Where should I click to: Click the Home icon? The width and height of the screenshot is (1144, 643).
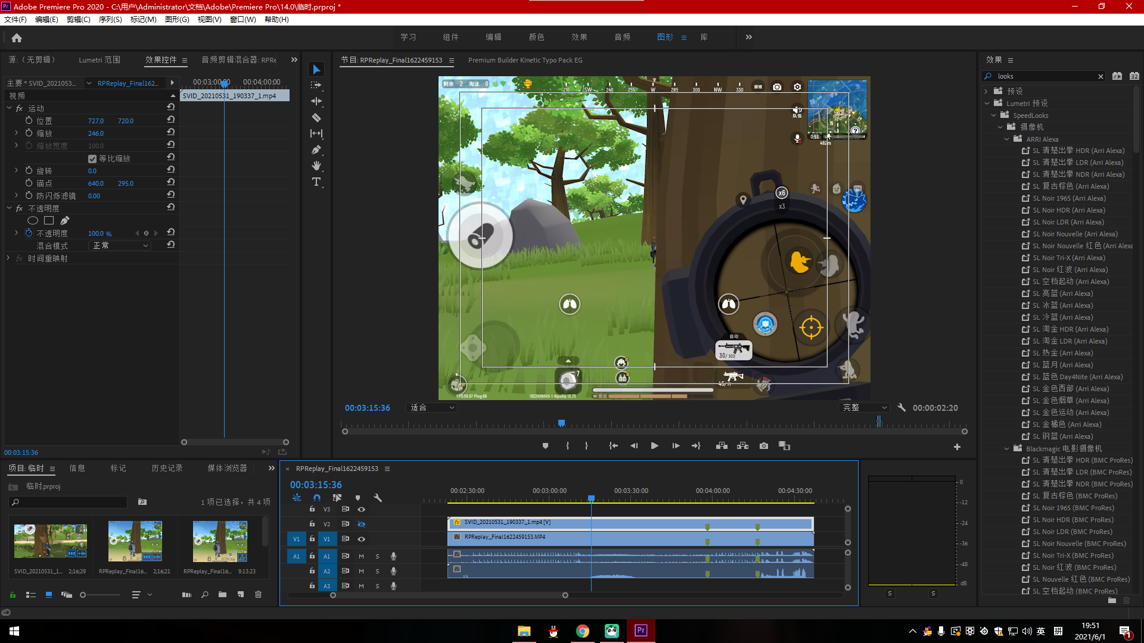pos(17,38)
